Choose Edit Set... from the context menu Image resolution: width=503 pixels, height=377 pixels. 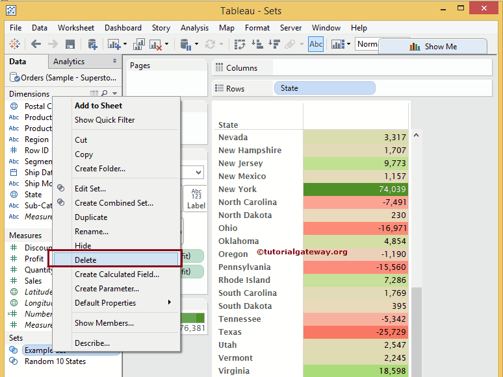click(90, 189)
